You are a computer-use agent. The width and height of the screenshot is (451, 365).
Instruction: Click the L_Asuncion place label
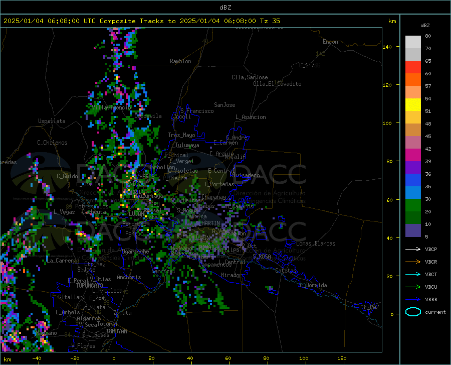coord(251,117)
